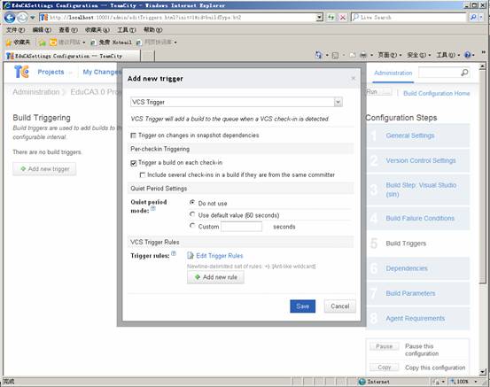Screen dimensions: 490x387
Task: Click the Edit Trigger Rules link
Action: pyautogui.click(x=220, y=256)
